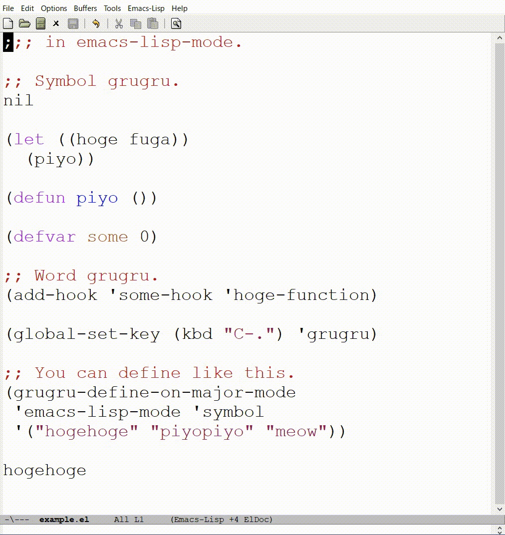The width and height of the screenshot is (505, 535).
Task: Search with the magnifier toolbar icon
Action: (x=176, y=23)
